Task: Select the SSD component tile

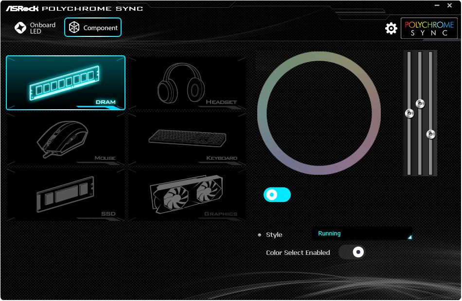Action: 66,195
